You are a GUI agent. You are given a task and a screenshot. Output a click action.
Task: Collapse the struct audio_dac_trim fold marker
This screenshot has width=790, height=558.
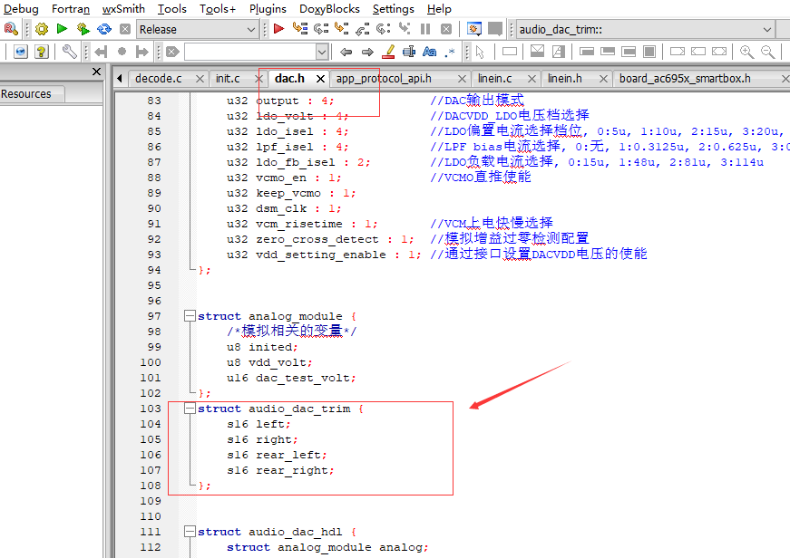pos(190,409)
